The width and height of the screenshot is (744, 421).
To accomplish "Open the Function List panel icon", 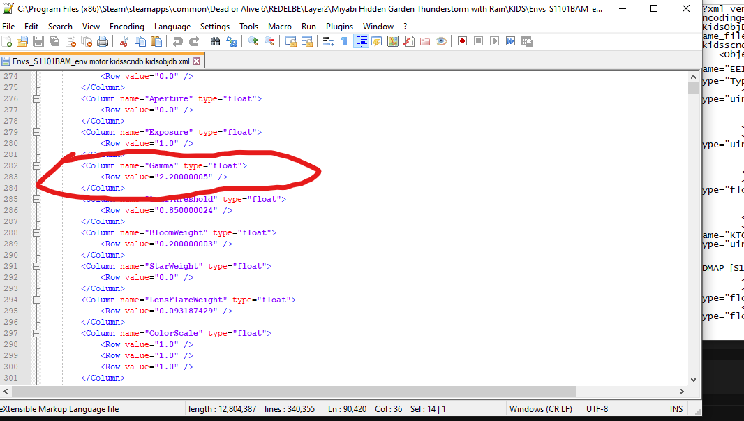I will [x=408, y=42].
